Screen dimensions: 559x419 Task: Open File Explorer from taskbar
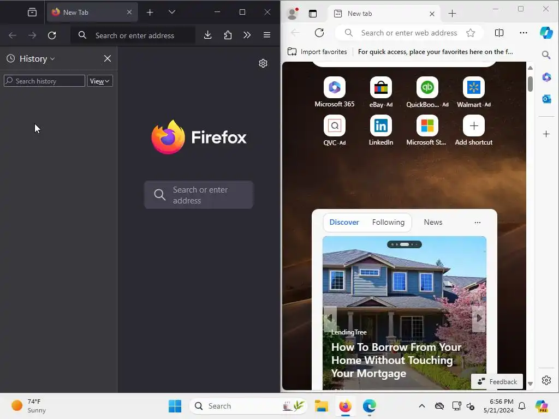[x=321, y=406]
